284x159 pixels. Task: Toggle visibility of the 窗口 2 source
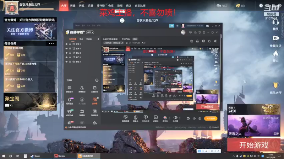coord(66,53)
